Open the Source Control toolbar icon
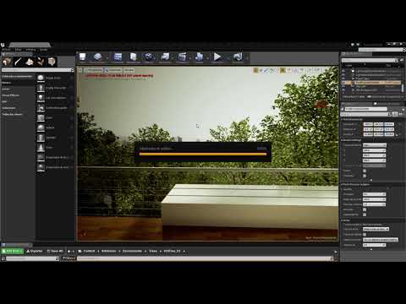406x304 pixels. [97, 57]
